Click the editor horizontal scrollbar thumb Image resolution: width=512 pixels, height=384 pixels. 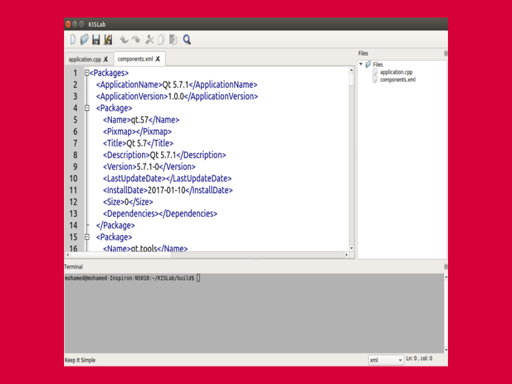[x=120, y=255]
